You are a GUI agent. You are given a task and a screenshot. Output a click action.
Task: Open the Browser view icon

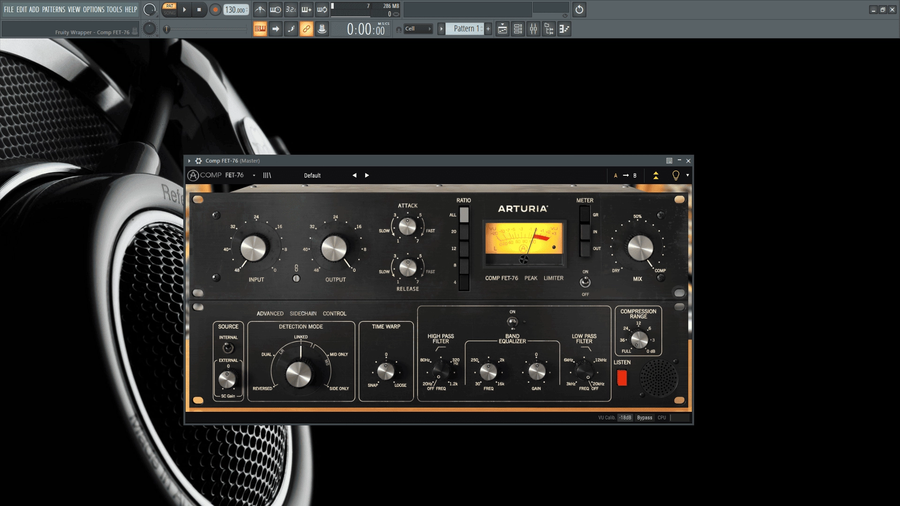(549, 29)
